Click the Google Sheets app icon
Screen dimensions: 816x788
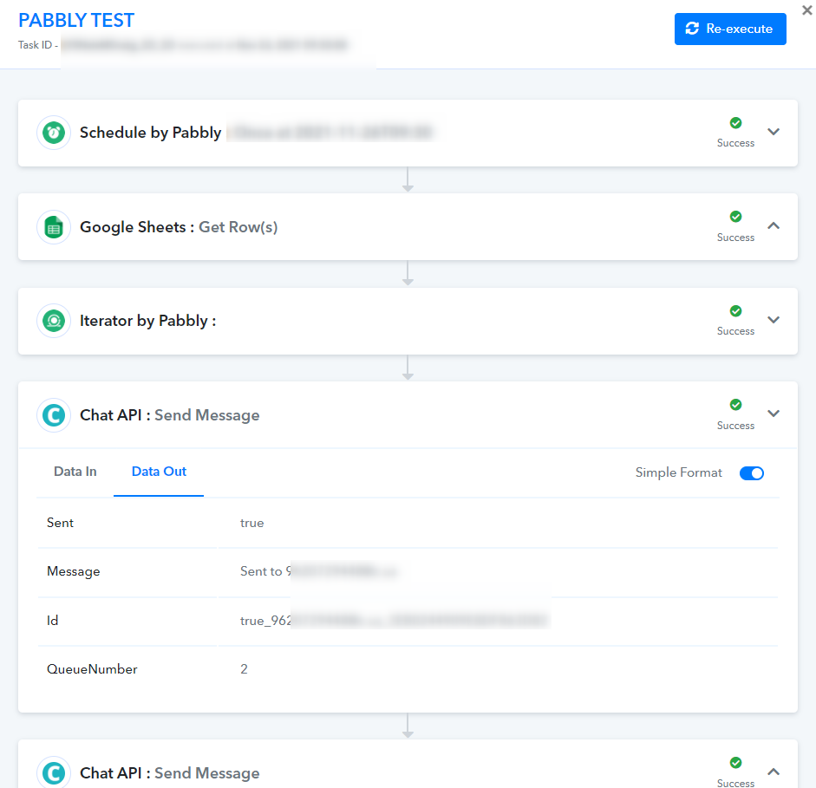[x=54, y=227]
